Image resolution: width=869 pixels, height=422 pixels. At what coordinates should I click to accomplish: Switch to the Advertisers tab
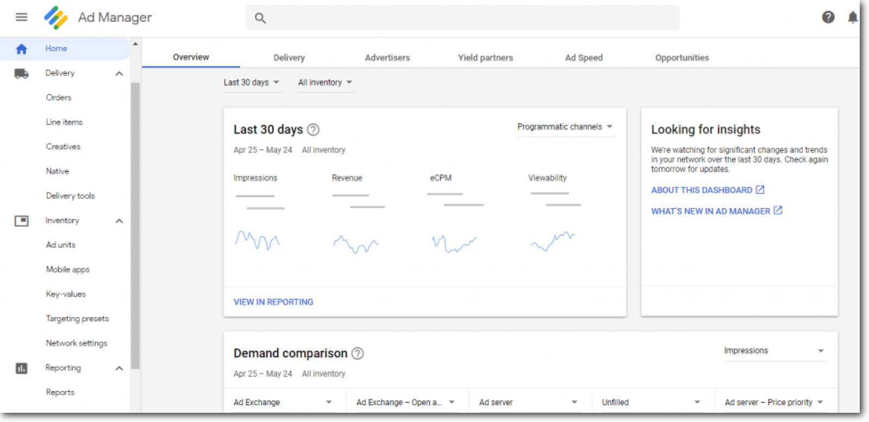coord(387,58)
